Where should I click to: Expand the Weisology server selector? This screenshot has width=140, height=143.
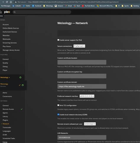(5, 77)
